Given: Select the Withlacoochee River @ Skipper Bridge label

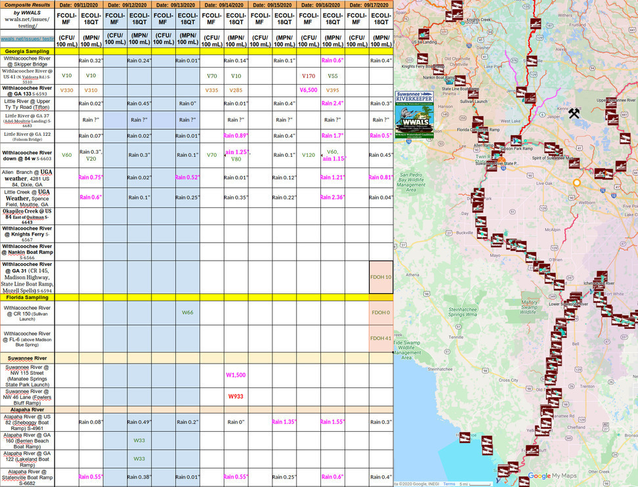Looking at the screenshot, I should [x=28, y=61].
